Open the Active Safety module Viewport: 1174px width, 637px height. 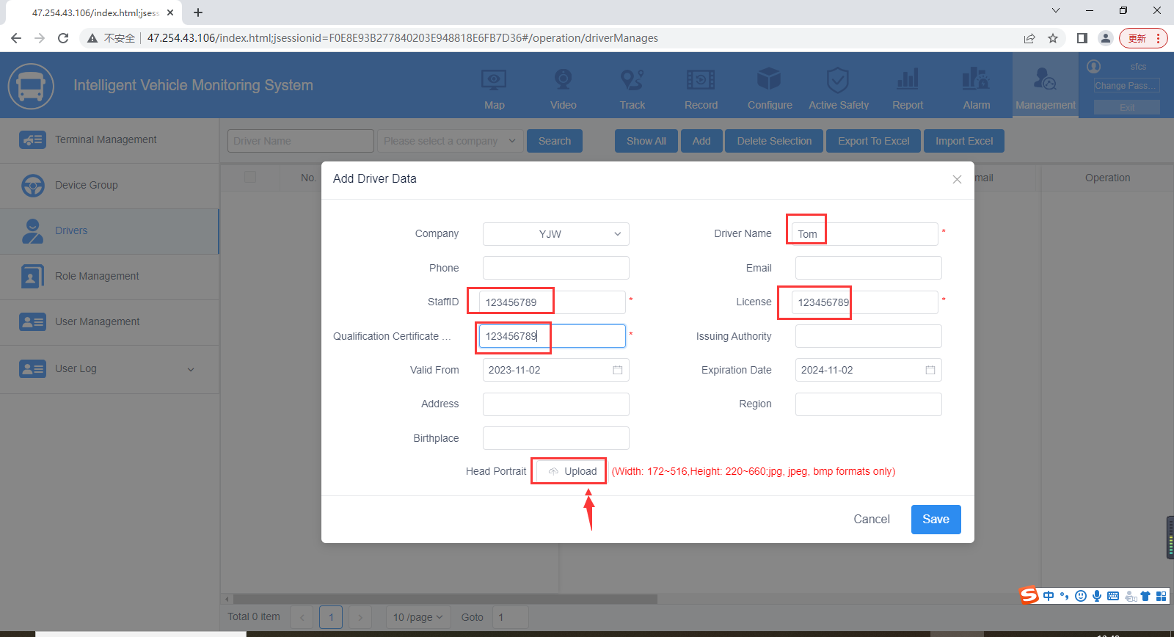point(839,88)
